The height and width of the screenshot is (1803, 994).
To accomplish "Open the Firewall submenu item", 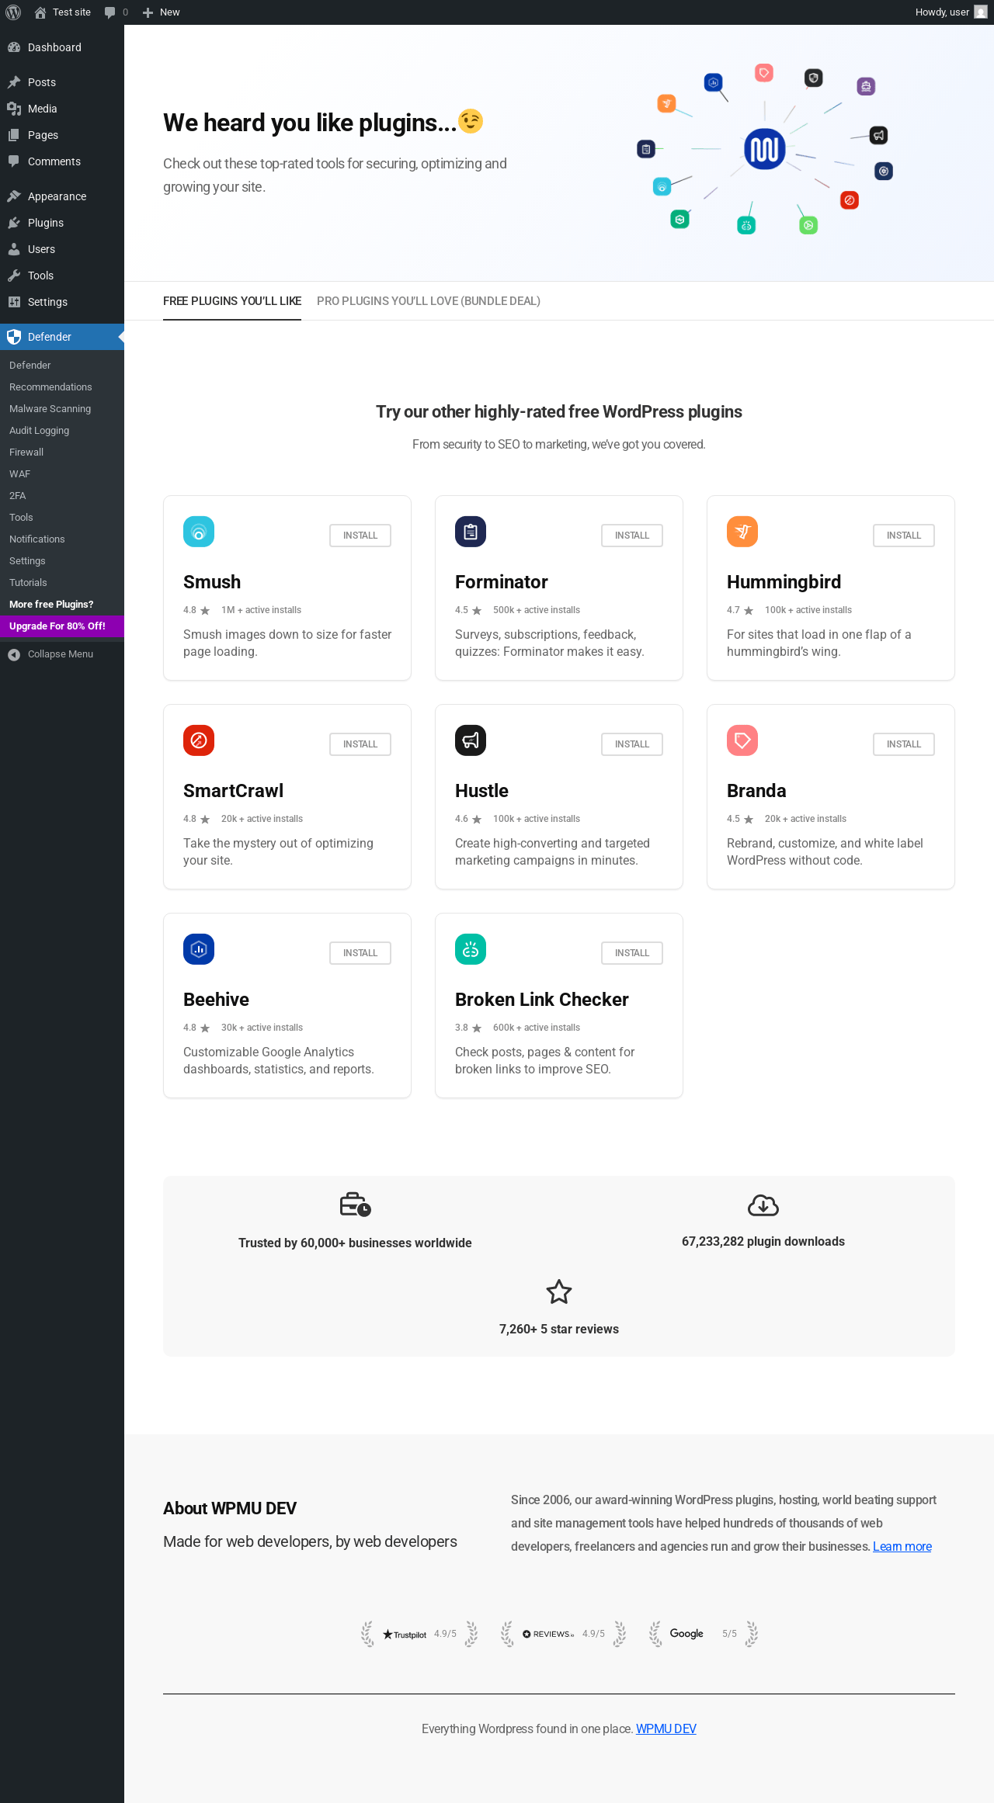I will (26, 452).
